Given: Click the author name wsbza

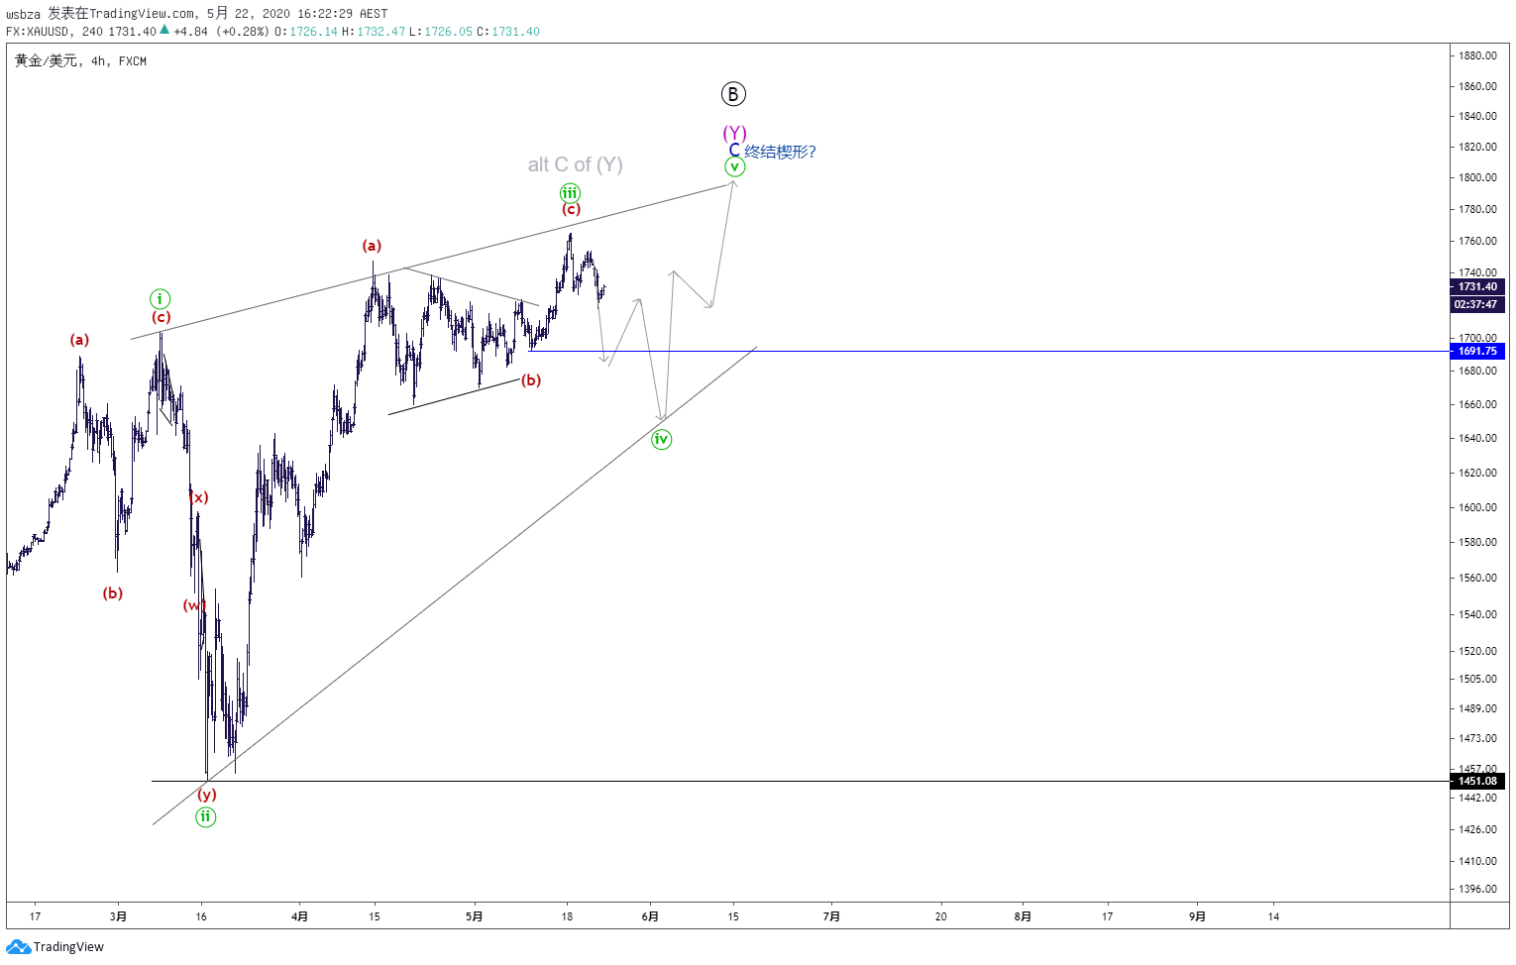Looking at the screenshot, I should (x=23, y=14).
